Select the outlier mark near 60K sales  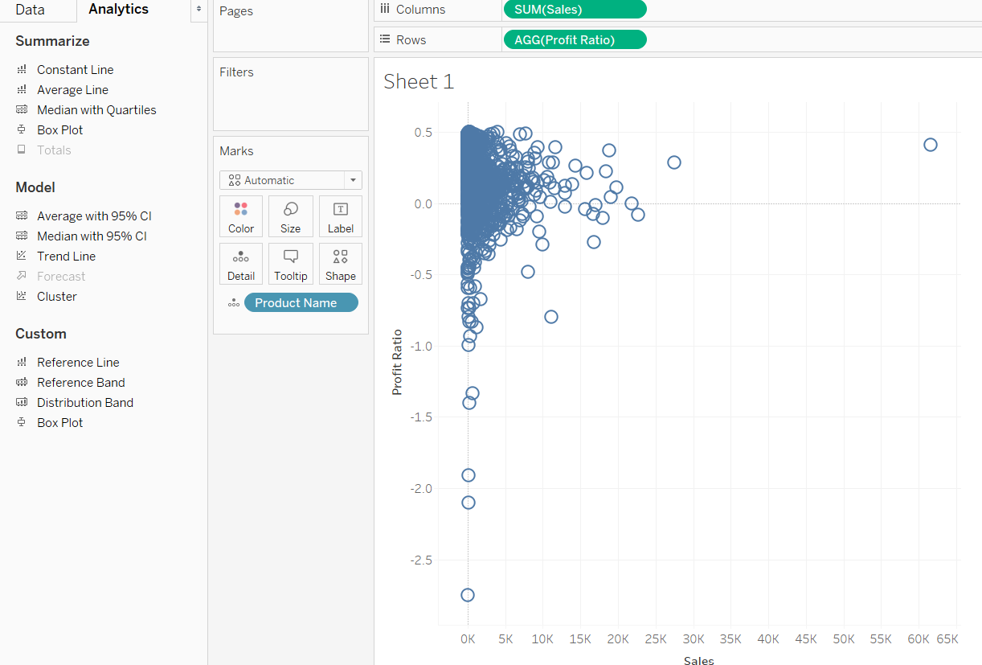930,145
